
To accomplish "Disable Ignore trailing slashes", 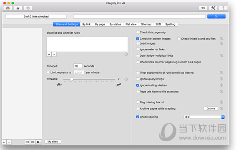I will pyautogui.click(x=138, y=85).
